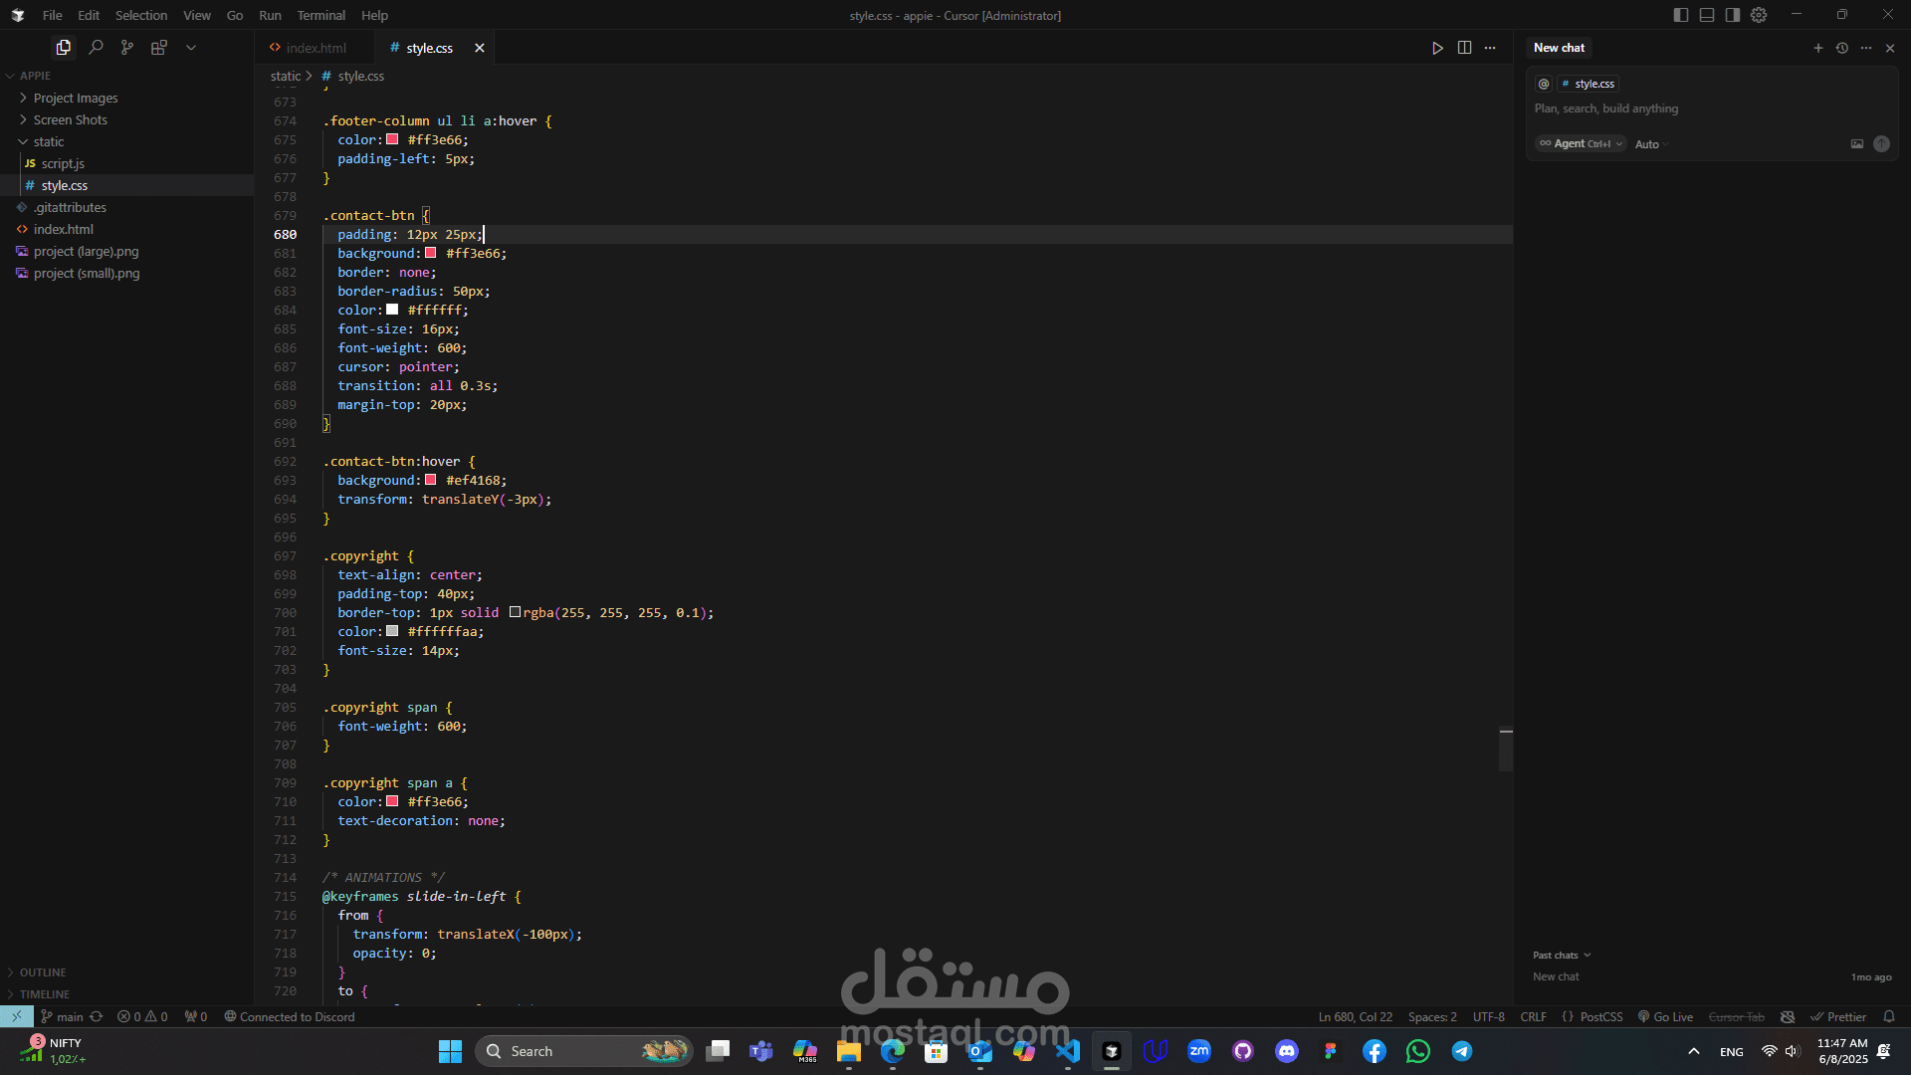The image size is (1911, 1075).
Task: Start a new chat with plus icon
Action: [x=1817, y=48]
